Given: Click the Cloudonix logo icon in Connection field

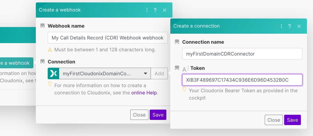Looking at the screenshot, I should pos(53,73).
